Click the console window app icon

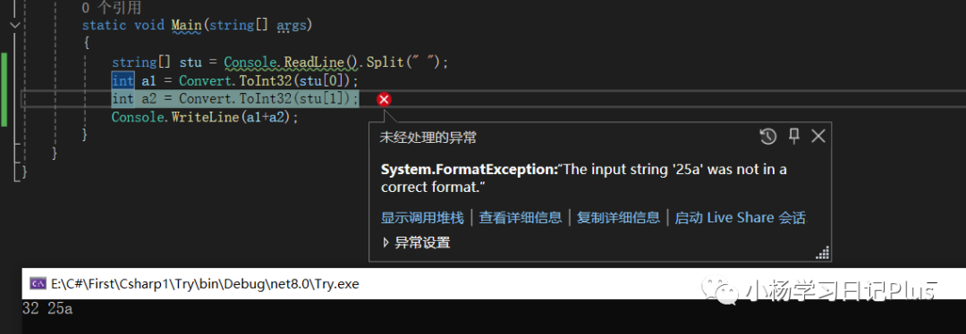click(x=38, y=284)
